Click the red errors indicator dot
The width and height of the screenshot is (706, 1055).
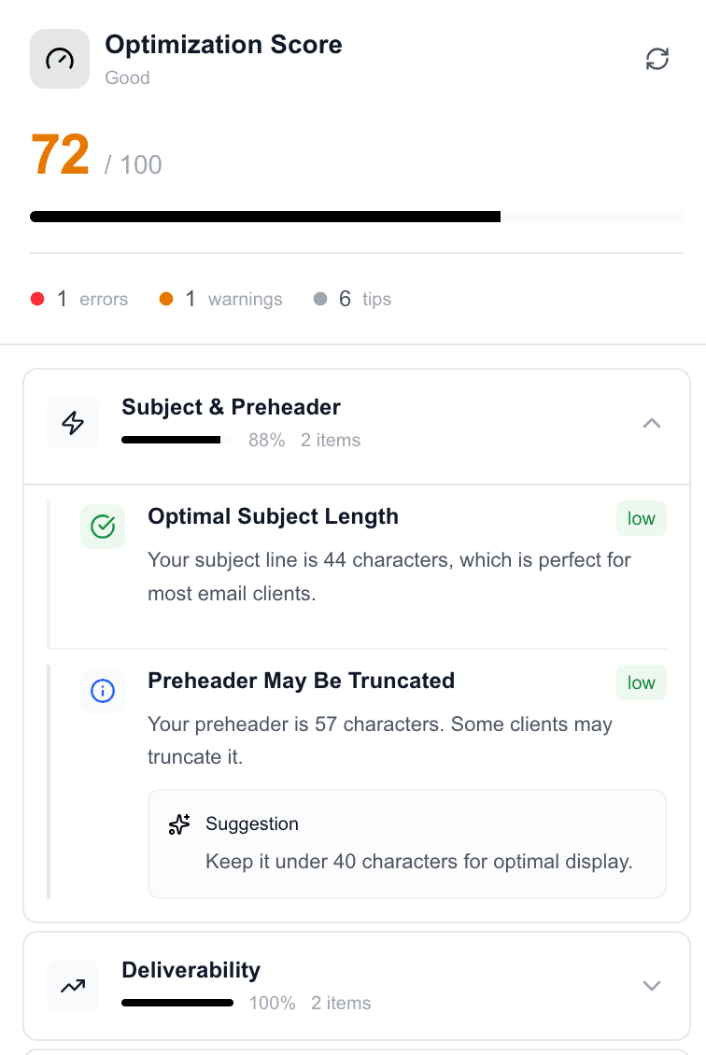click(37, 299)
